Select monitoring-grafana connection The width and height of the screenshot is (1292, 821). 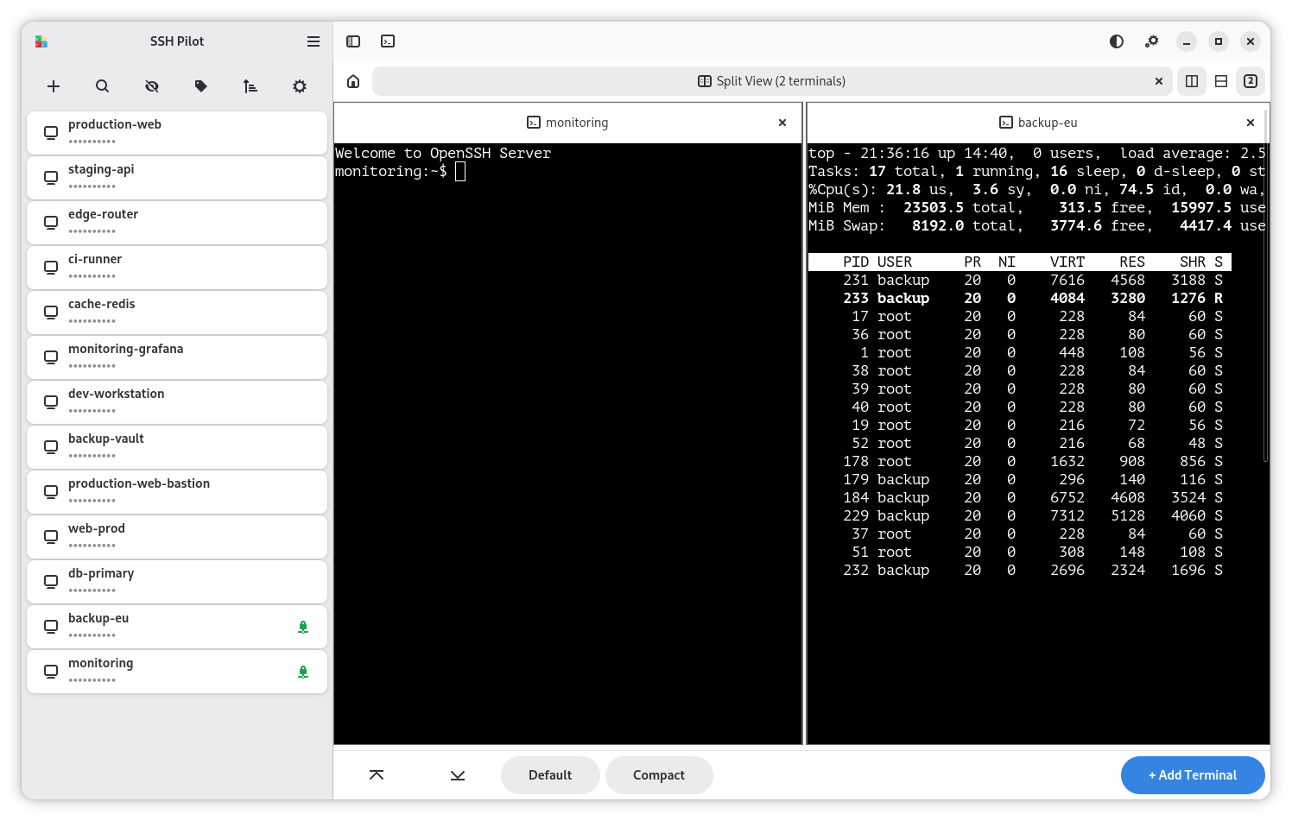(177, 357)
